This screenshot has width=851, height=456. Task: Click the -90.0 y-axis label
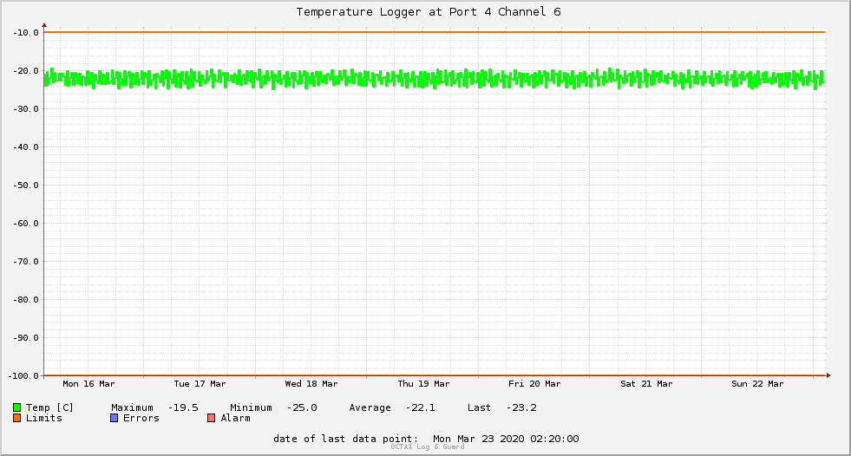click(x=26, y=338)
